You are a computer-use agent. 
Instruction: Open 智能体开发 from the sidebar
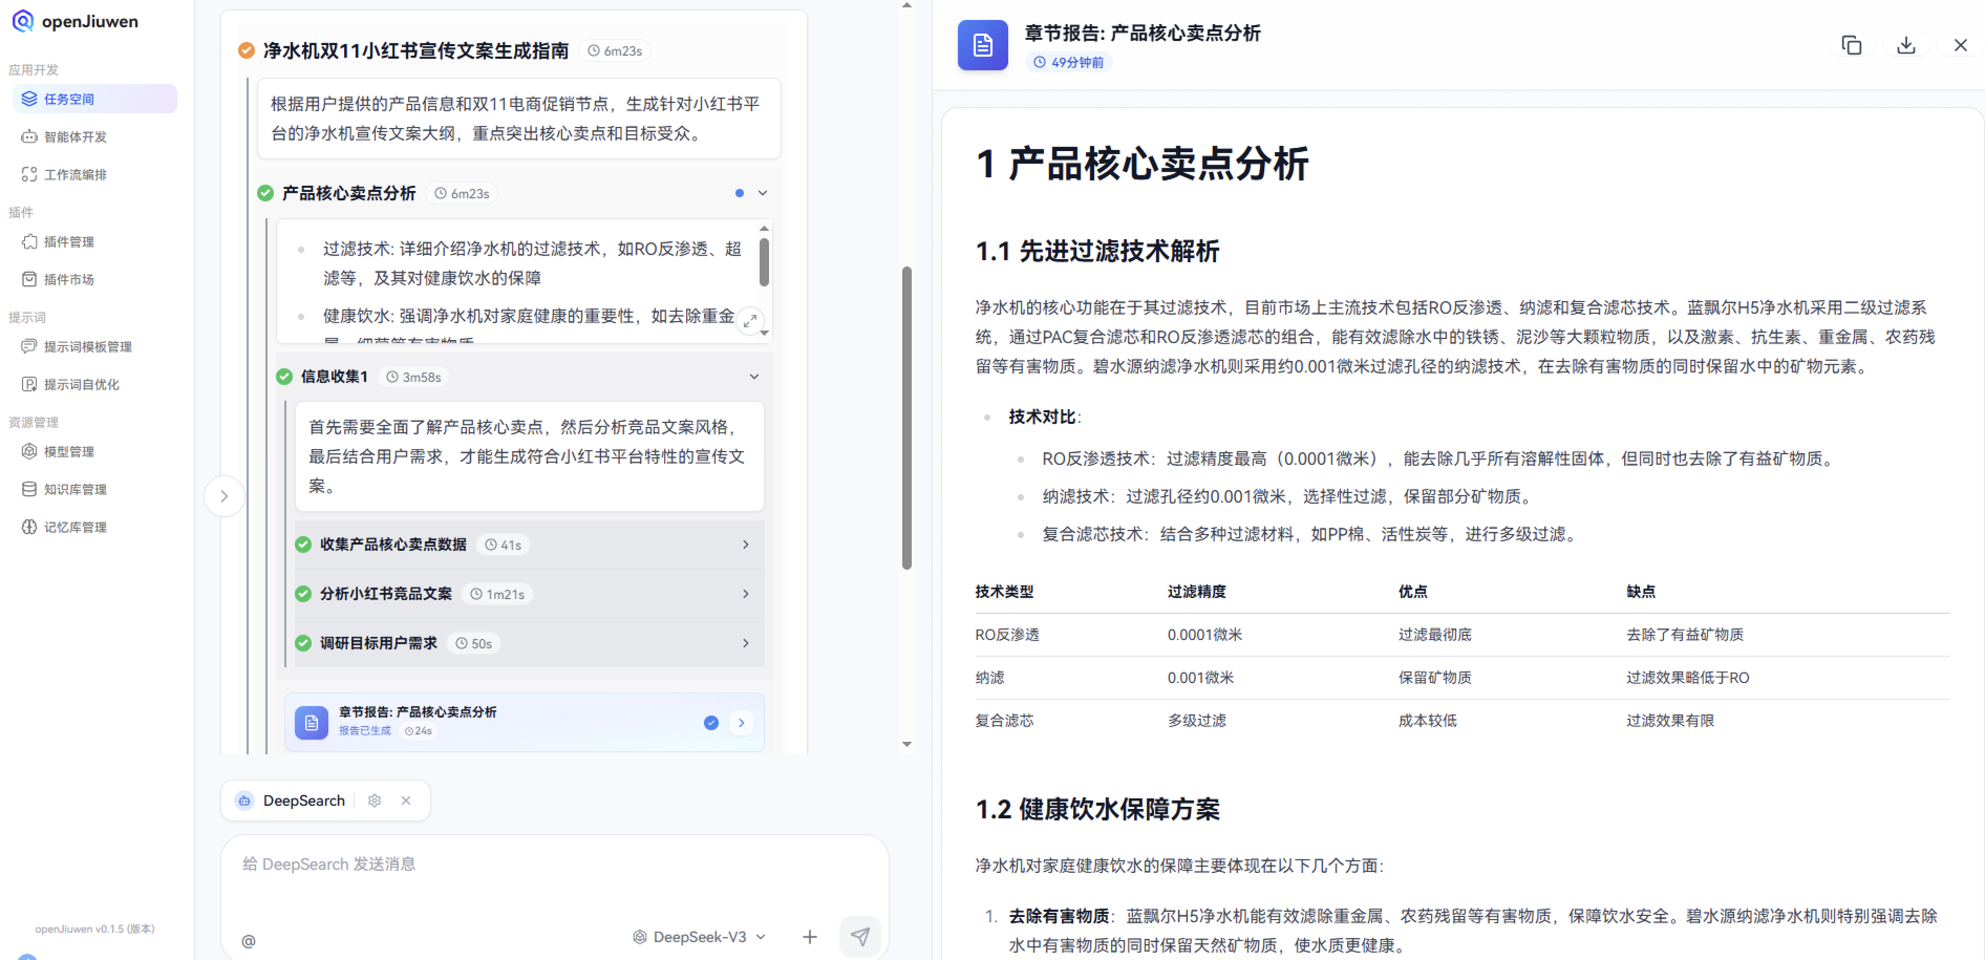tap(76, 136)
